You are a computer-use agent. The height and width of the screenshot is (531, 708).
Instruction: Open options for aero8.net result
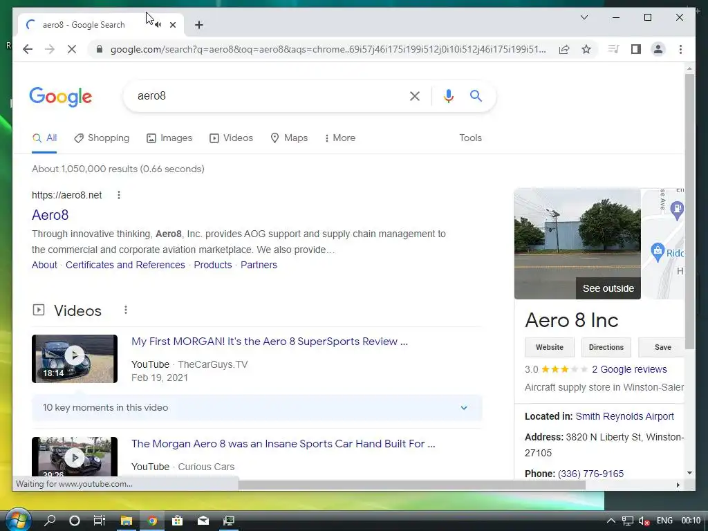[x=119, y=195]
